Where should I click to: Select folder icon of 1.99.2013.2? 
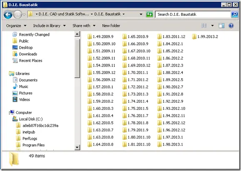pos(194,37)
